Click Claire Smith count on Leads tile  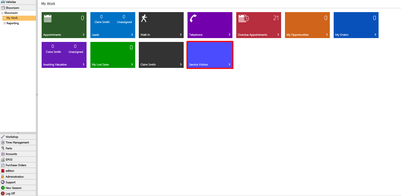coord(102,17)
